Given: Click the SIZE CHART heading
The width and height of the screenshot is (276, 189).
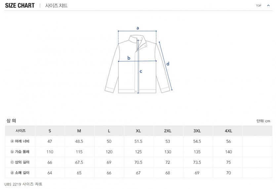Looking at the screenshot, I should tap(20, 6).
